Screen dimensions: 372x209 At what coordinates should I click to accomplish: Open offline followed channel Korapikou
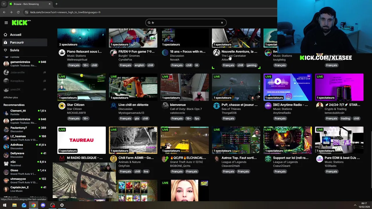pos(25,81)
